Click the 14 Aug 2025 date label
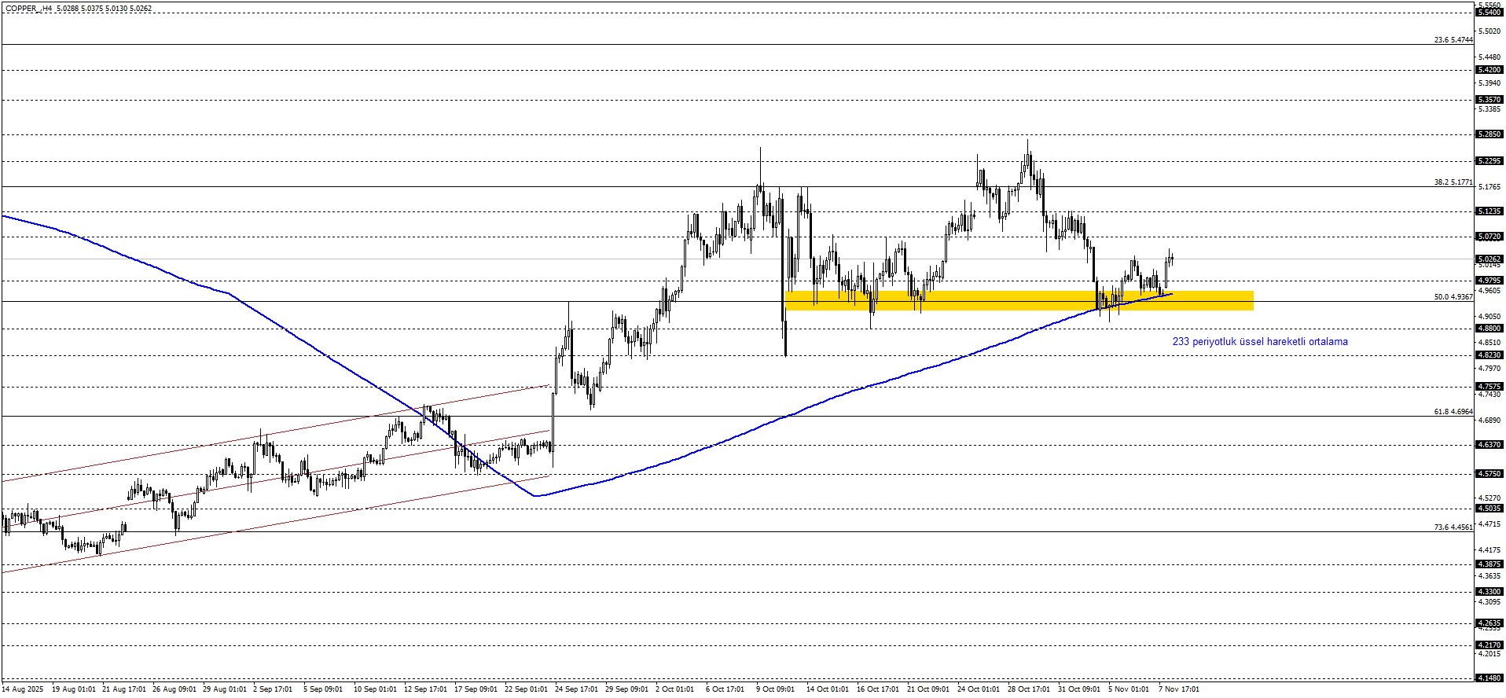Viewport: 1506px width, 698px height. tap(23, 689)
